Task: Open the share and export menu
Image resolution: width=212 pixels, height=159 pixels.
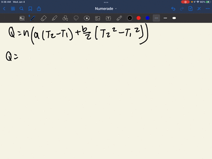Action: point(39,9)
